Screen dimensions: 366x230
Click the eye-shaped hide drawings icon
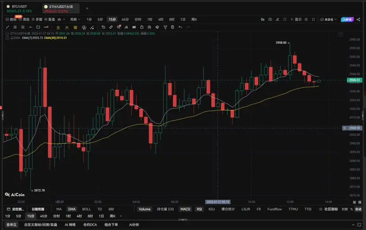pos(157,27)
